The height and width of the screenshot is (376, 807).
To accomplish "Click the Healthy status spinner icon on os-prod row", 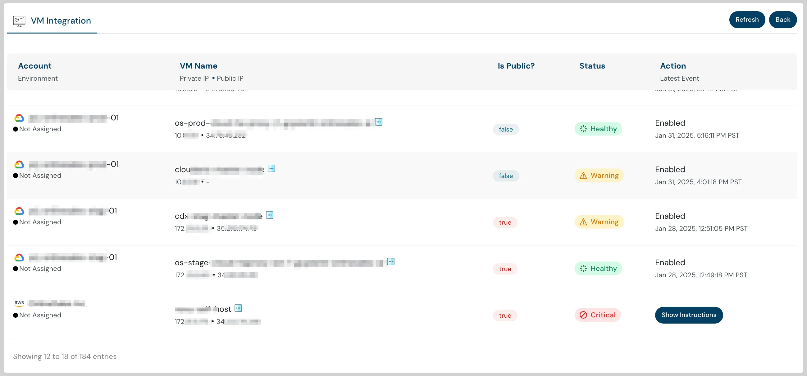I will pyautogui.click(x=583, y=128).
